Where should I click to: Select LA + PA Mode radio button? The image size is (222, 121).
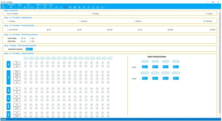pos(8,14)
